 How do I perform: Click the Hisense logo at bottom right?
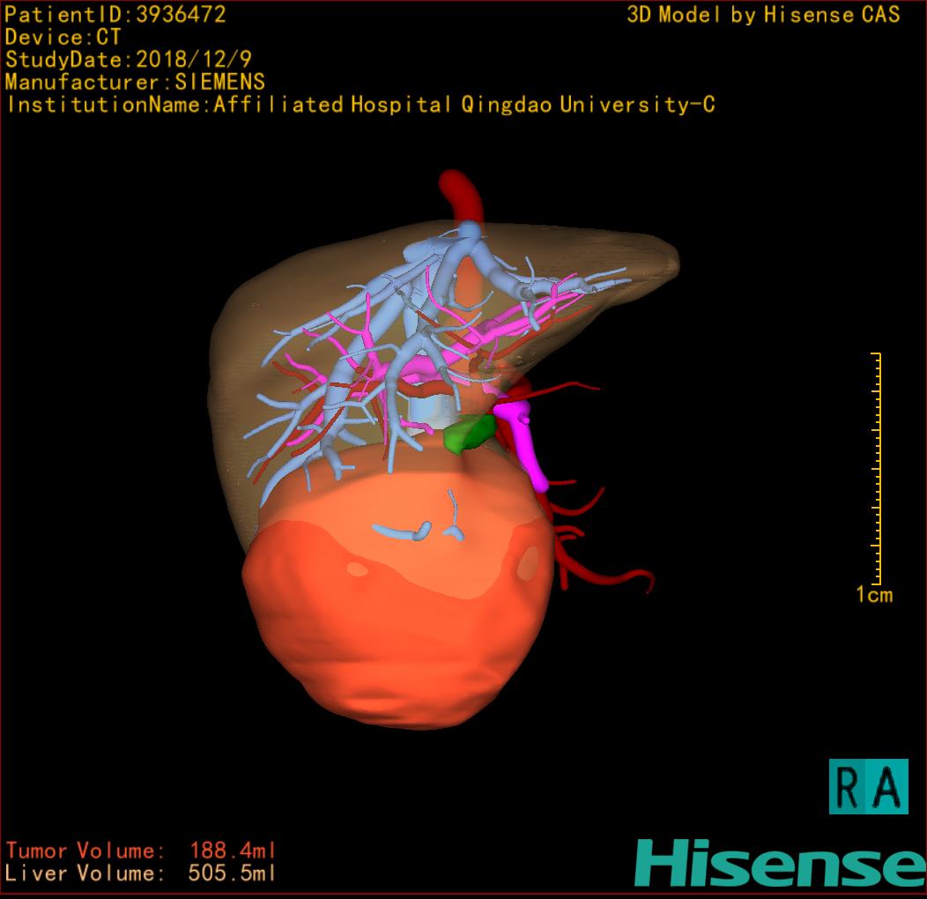tap(779, 863)
